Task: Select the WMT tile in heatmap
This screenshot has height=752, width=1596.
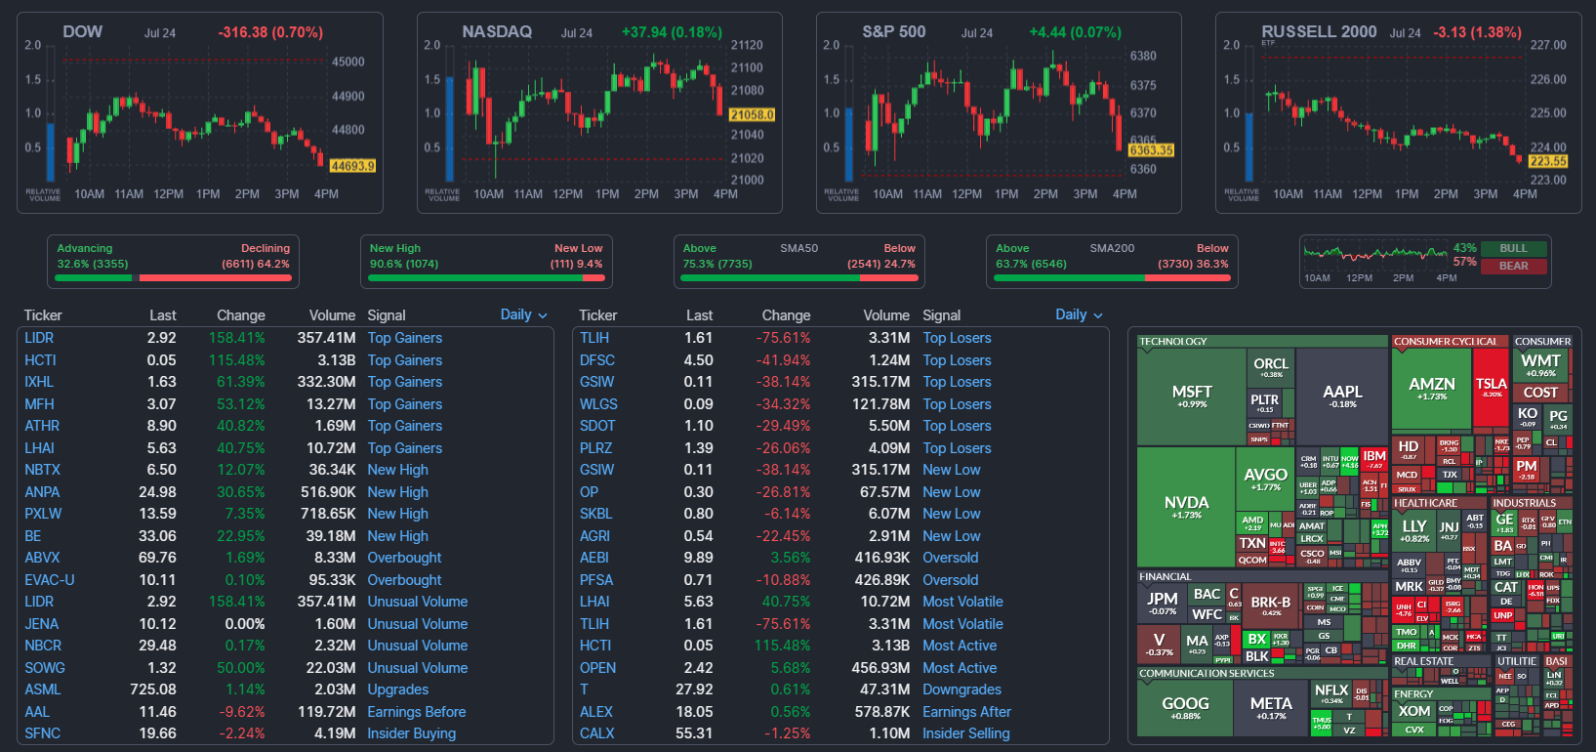Action: [1540, 365]
